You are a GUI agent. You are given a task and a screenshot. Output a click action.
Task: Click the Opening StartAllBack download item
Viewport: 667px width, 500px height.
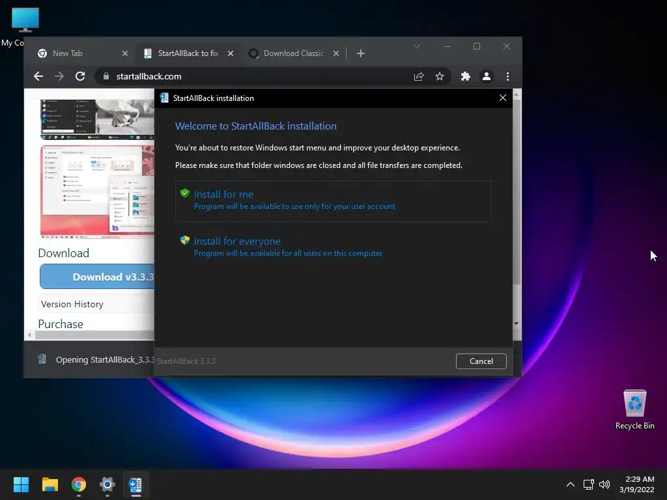96,359
